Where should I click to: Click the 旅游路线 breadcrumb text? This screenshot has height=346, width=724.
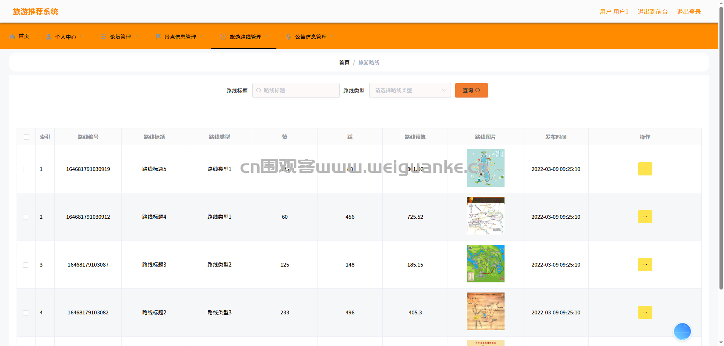tap(369, 62)
